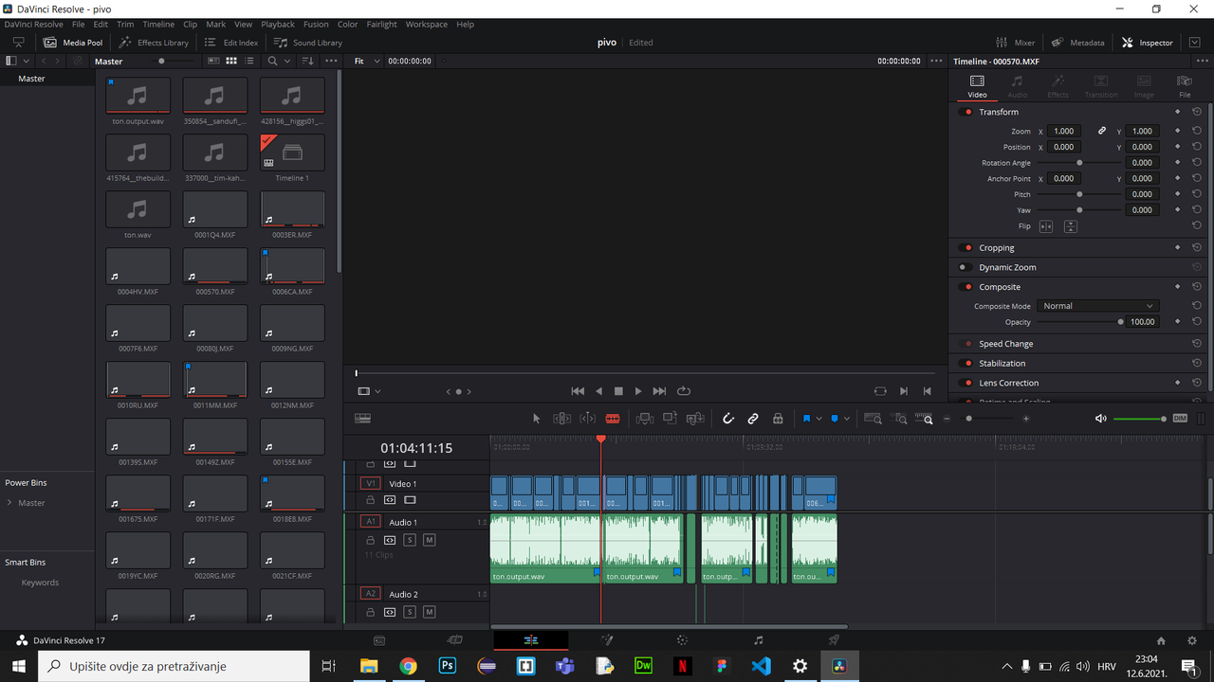
Task: Select the Dynamic Trim Mode tool
Action: pyautogui.click(x=588, y=419)
